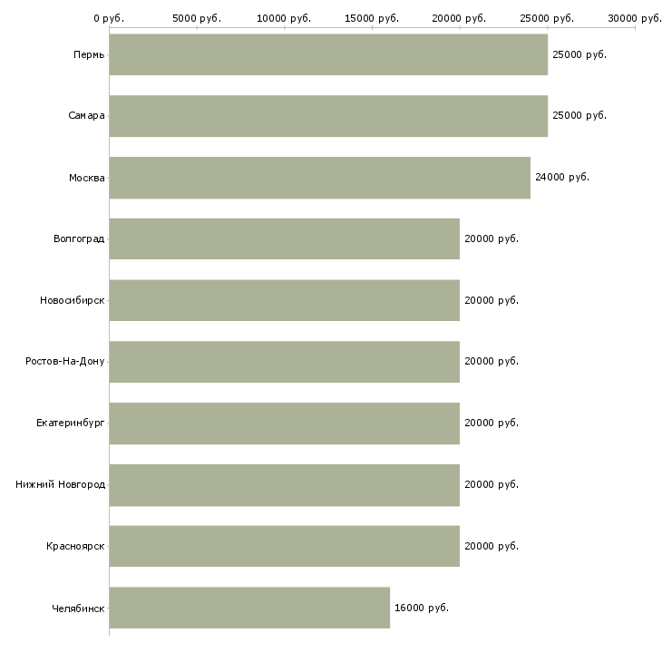Click the Нижний Новгород bar
662x662 pixels.
tap(284, 484)
